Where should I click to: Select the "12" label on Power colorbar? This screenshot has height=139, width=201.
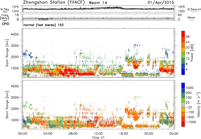click(187, 59)
